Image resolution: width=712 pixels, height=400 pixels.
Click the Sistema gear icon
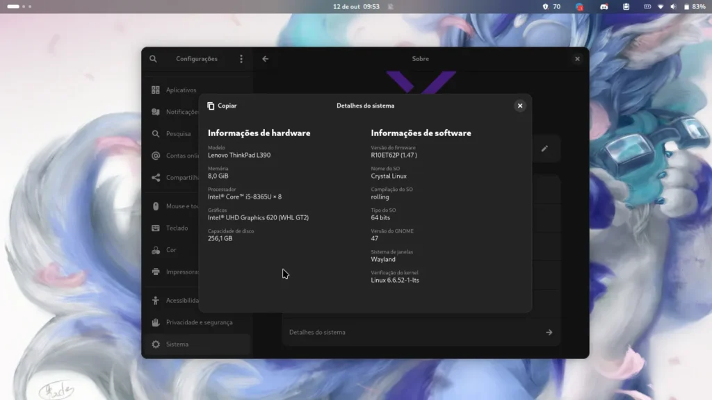(x=156, y=344)
